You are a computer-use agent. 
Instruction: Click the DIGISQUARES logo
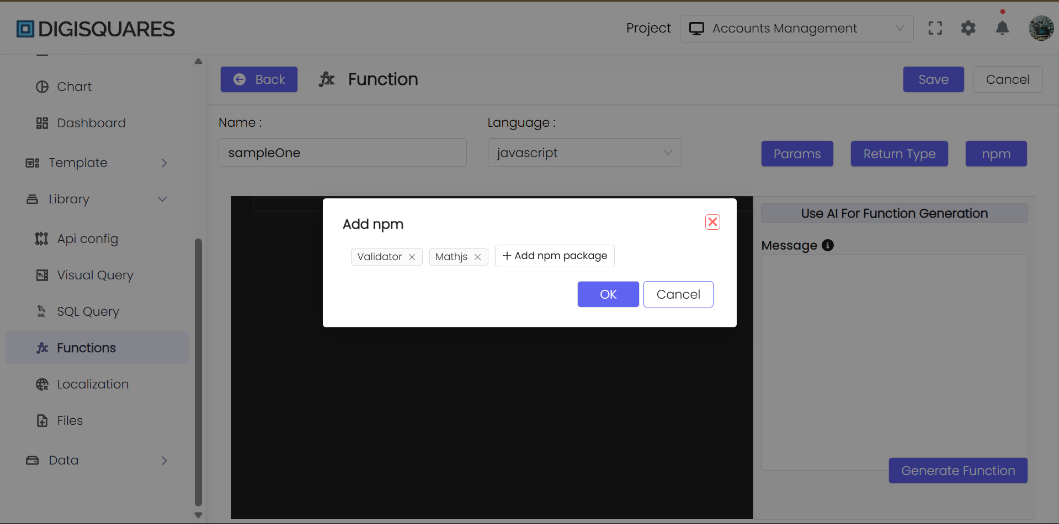point(95,29)
